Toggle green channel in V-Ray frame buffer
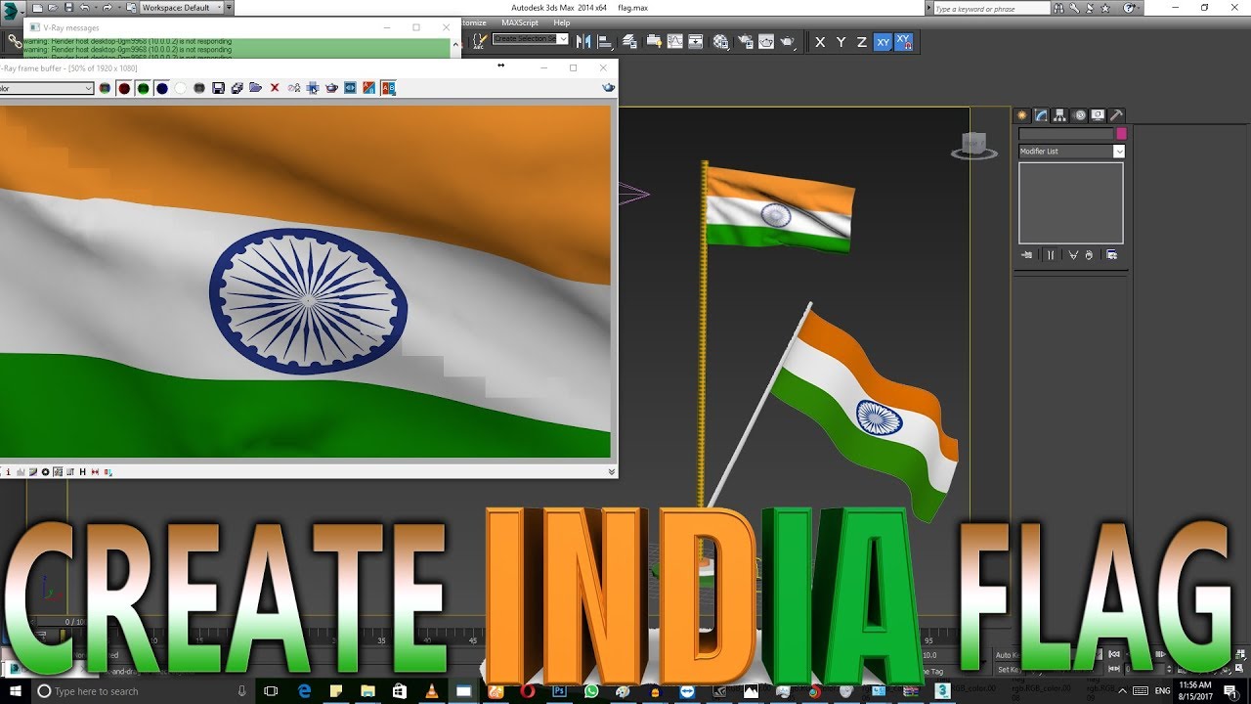This screenshot has width=1251, height=704. click(x=143, y=88)
